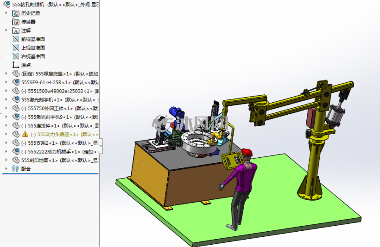The width and height of the screenshot is (380, 247).
Task: Select the 历史记录 folder icon
Action: tap(16, 13)
